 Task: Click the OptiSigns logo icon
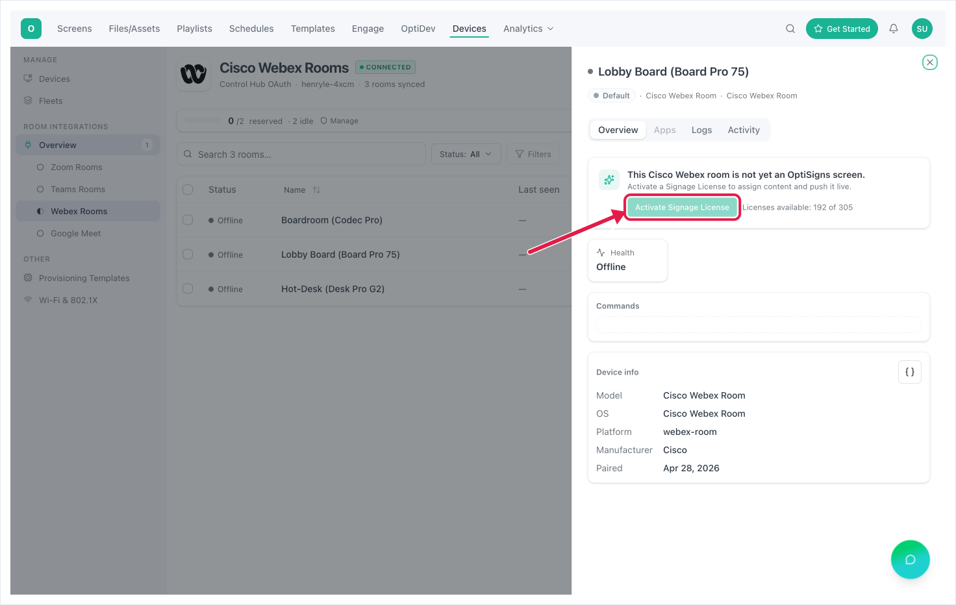(31, 29)
